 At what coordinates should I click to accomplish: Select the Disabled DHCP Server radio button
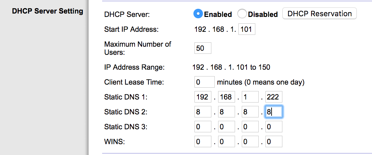(242, 14)
